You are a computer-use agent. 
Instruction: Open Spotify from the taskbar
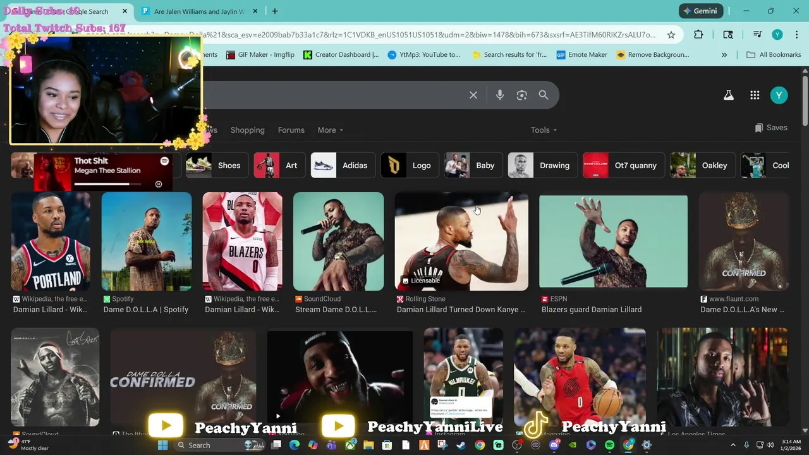point(609,445)
